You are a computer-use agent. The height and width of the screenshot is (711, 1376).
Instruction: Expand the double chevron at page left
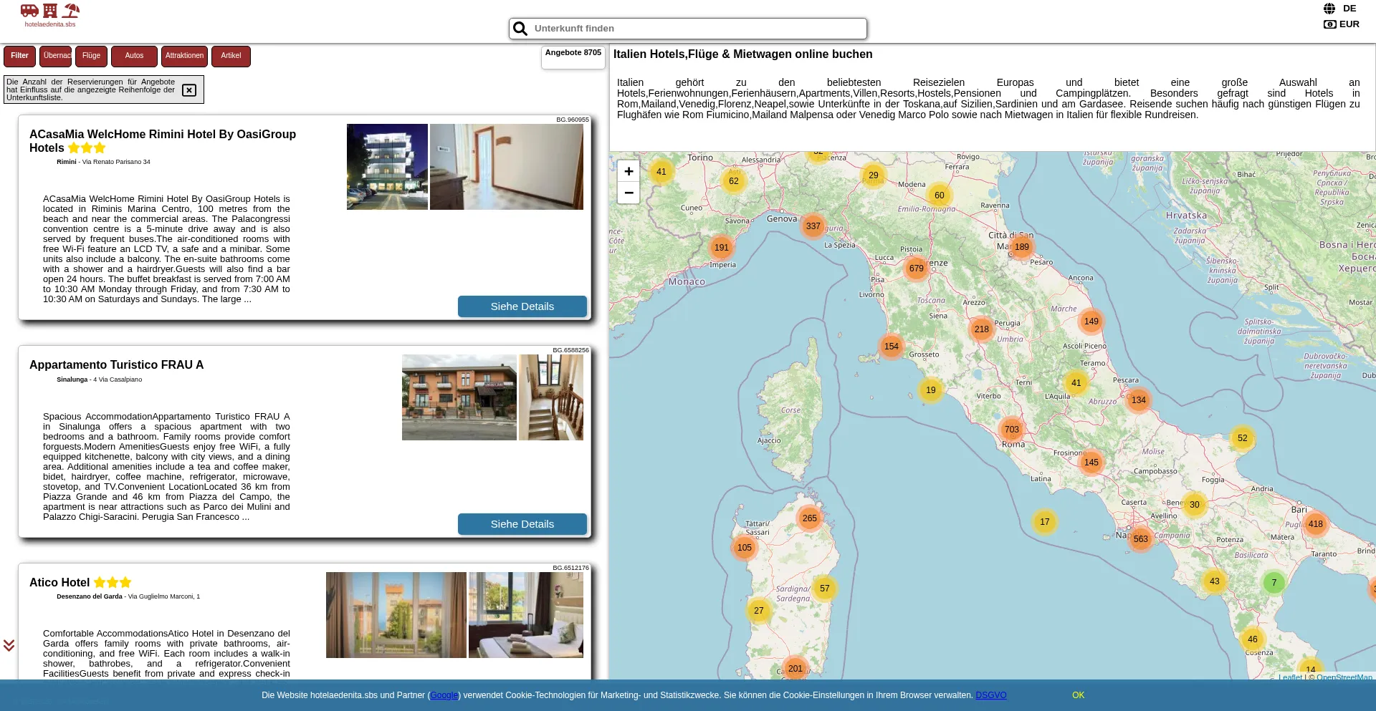9,645
